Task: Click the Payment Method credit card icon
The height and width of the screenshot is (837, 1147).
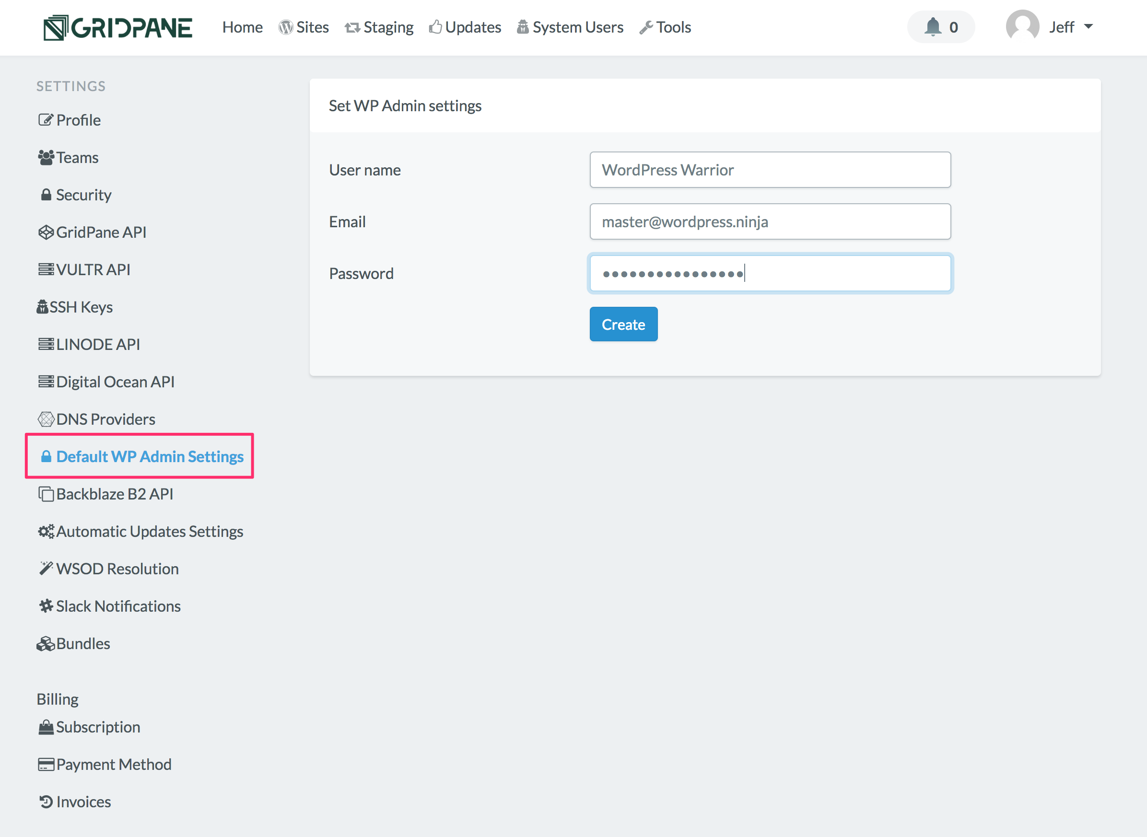Action: [x=46, y=764]
